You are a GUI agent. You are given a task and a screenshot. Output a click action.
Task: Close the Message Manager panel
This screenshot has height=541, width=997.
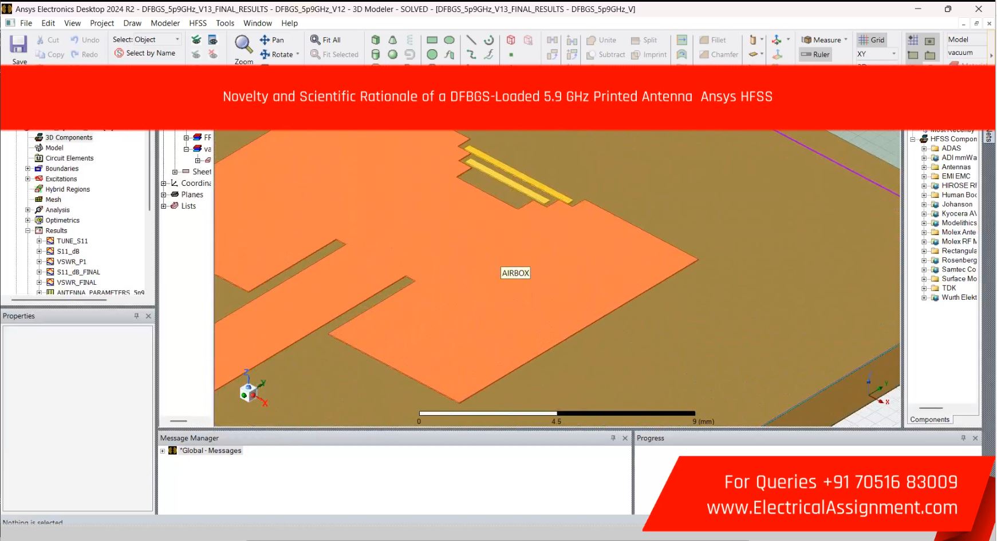[625, 438]
